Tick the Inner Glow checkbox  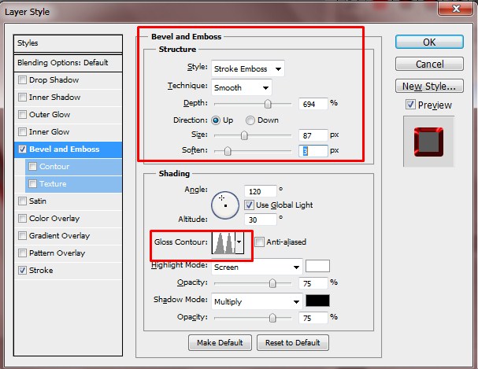click(22, 132)
